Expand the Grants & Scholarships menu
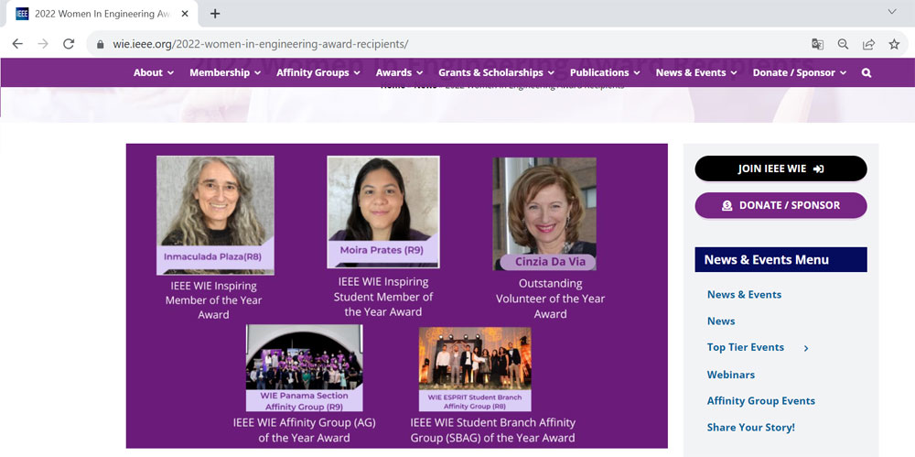This screenshot has height=457, width=915. point(497,72)
